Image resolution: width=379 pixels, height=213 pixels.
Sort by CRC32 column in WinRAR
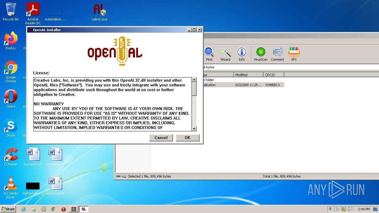click(274, 75)
